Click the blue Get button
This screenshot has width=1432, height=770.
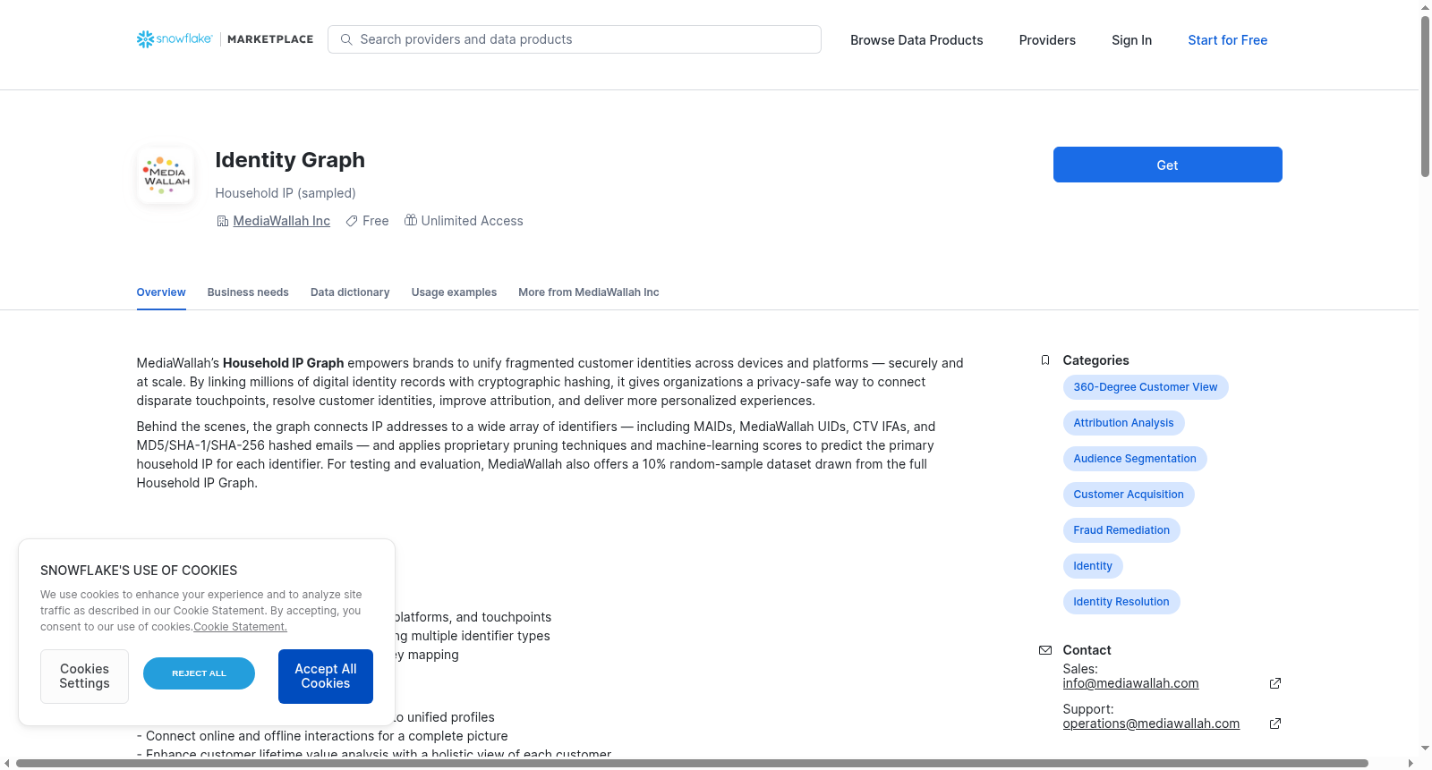point(1167,165)
